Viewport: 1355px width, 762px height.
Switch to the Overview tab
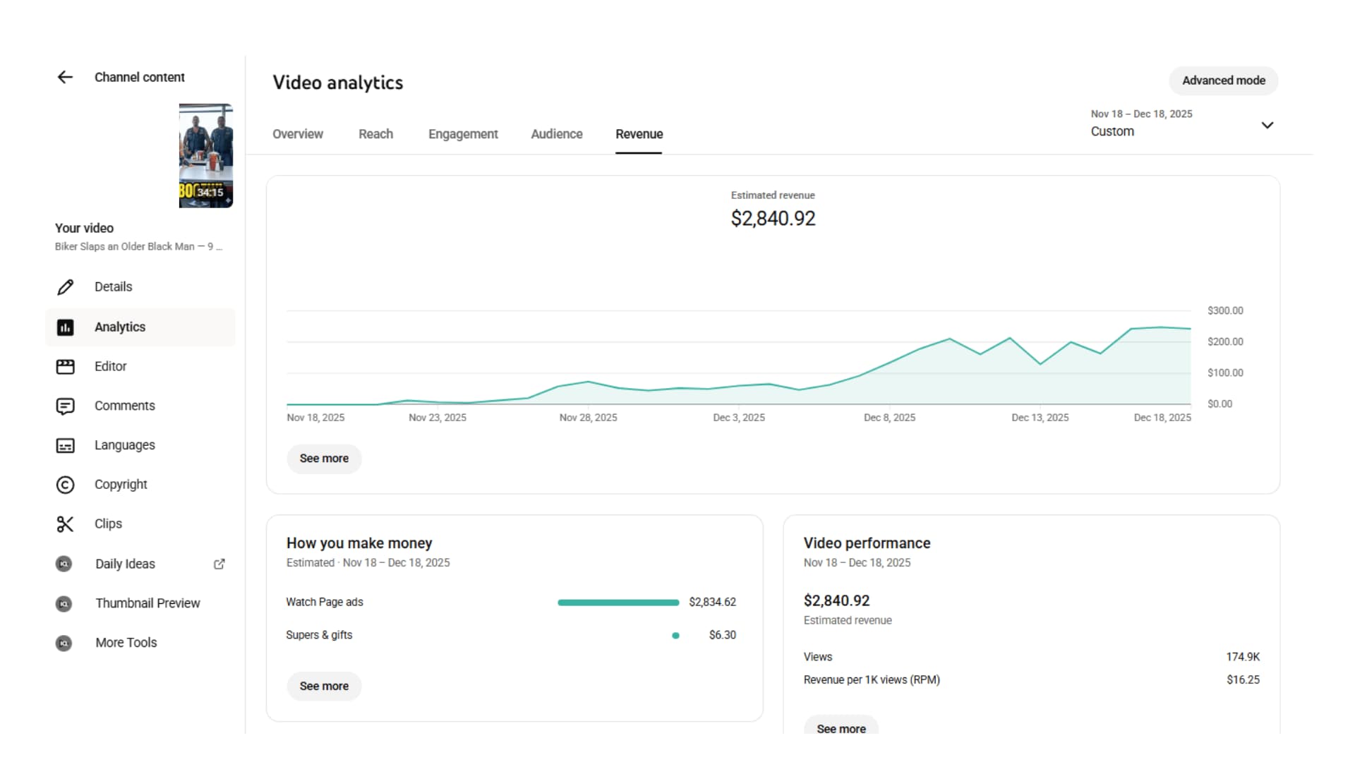[x=297, y=134]
